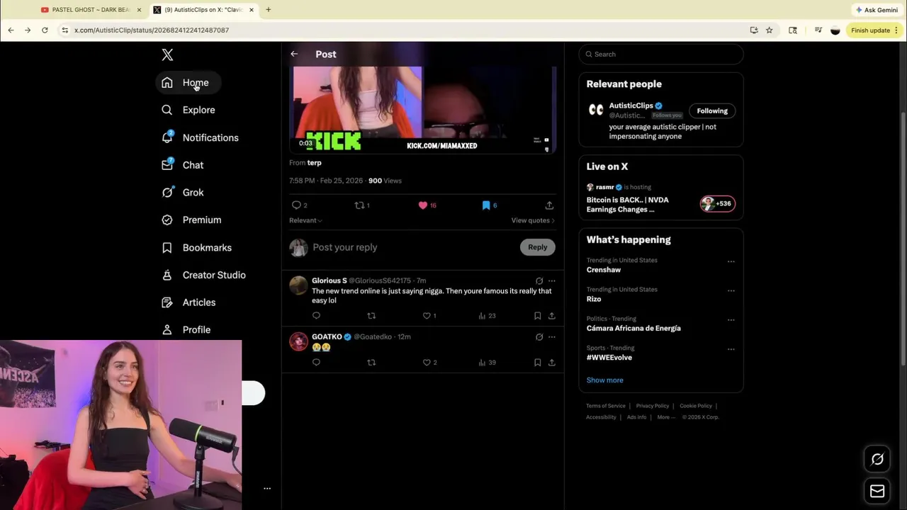Open more options for Crenshaw trend
The width and height of the screenshot is (907, 510).
coord(731,261)
